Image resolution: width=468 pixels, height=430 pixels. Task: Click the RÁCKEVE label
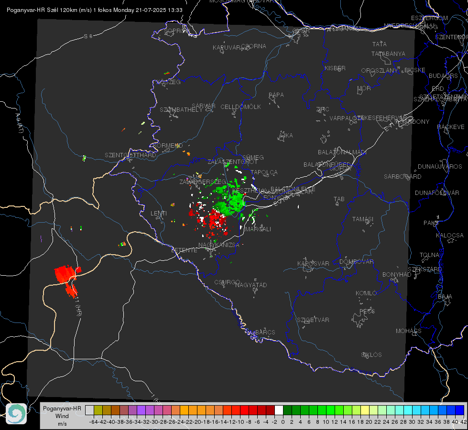pos(451,127)
